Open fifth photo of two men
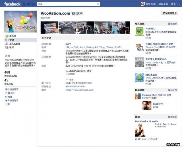This screenshot has height=147, width=182. pyautogui.click(x=121, y=28)
